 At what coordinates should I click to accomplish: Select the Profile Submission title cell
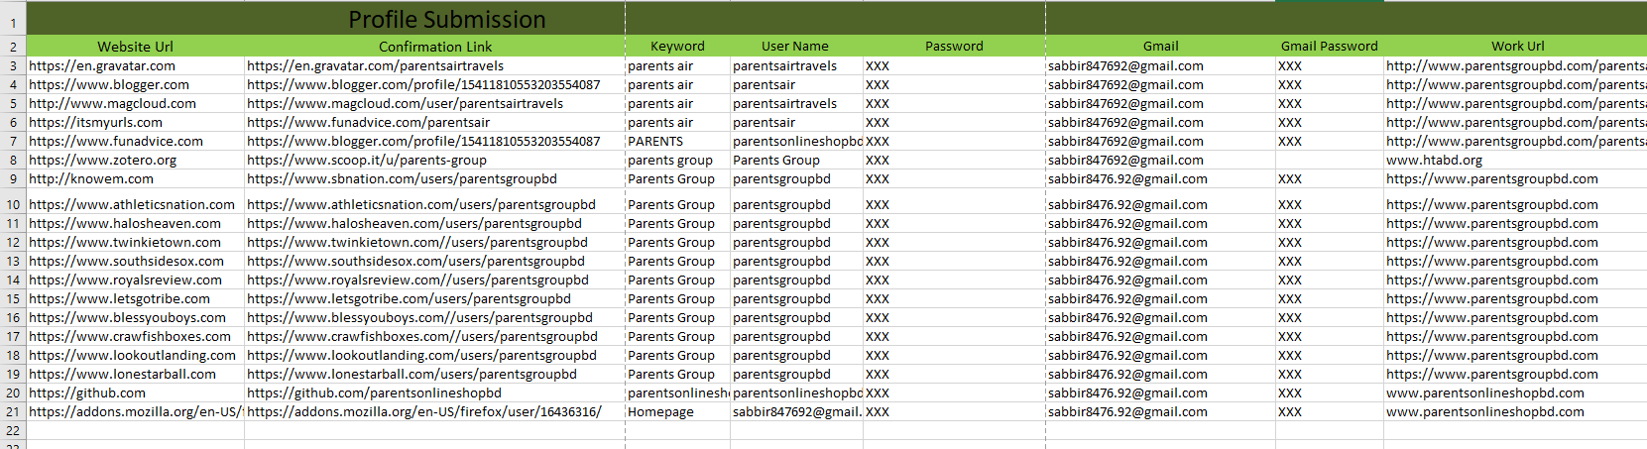pos(446,20)
